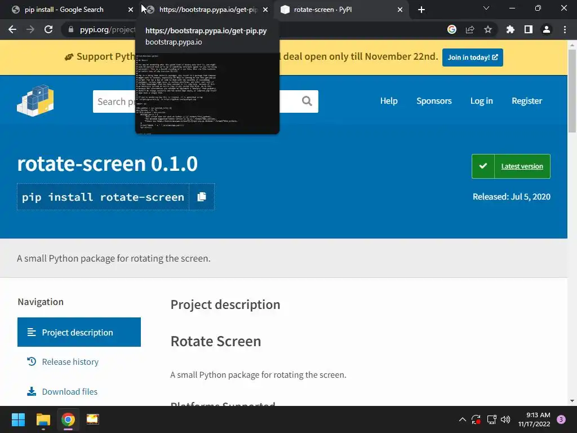
Task: View site info via lock icon
Action: (x=71, y=29)
